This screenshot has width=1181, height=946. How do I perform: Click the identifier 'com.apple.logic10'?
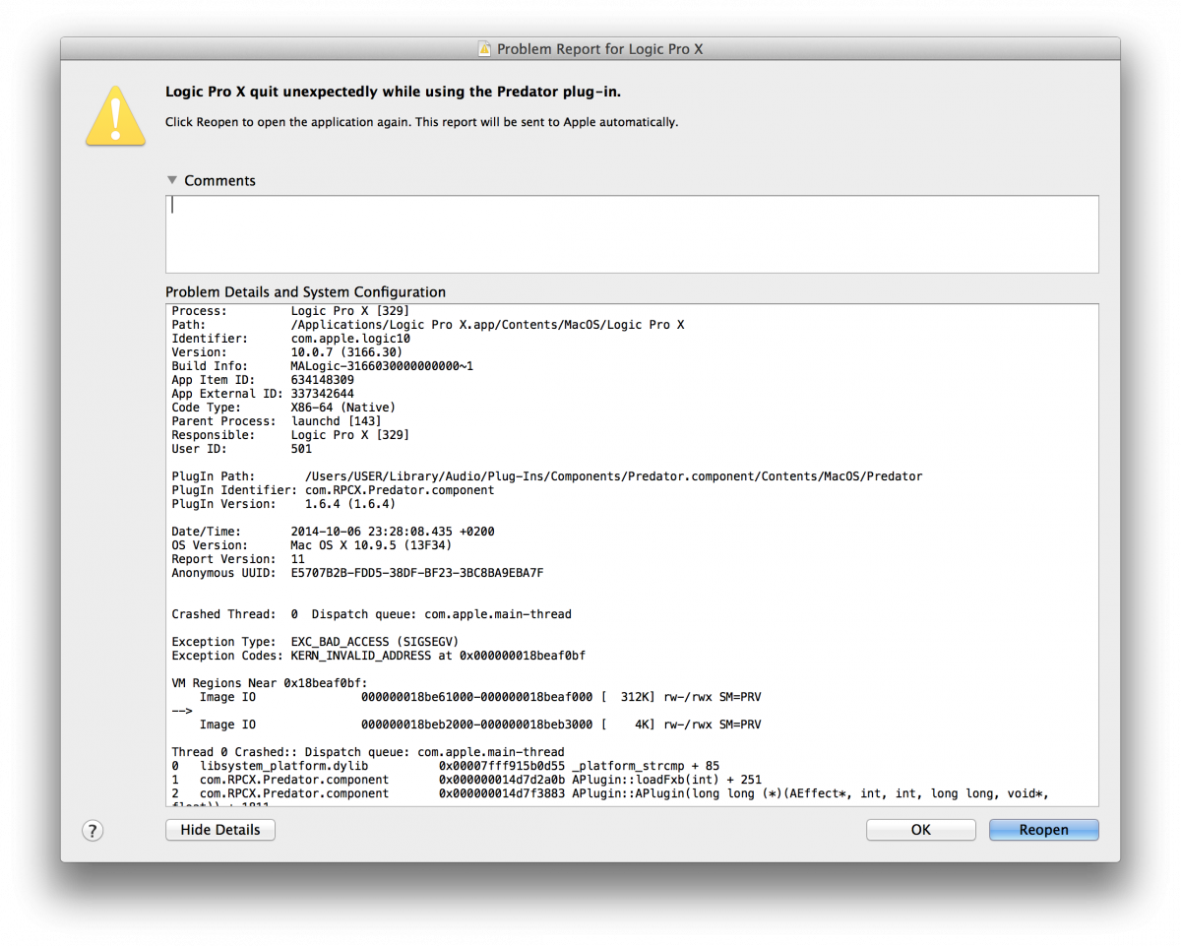(350, 339)
